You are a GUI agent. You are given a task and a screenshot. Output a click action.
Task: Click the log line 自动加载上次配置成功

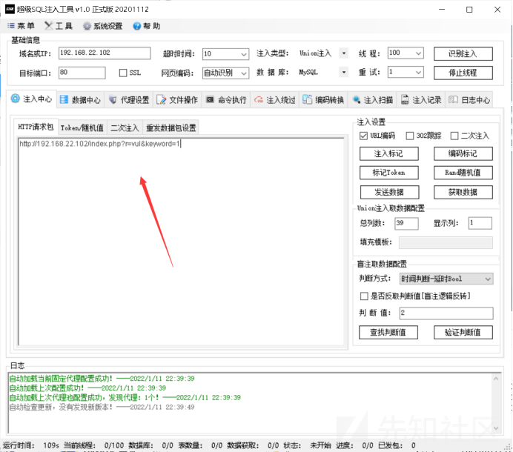tap(87, 388)
